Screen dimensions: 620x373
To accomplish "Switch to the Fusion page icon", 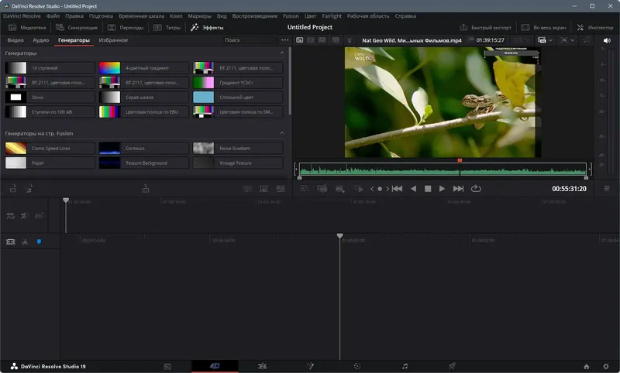I will tap(310, 365).
